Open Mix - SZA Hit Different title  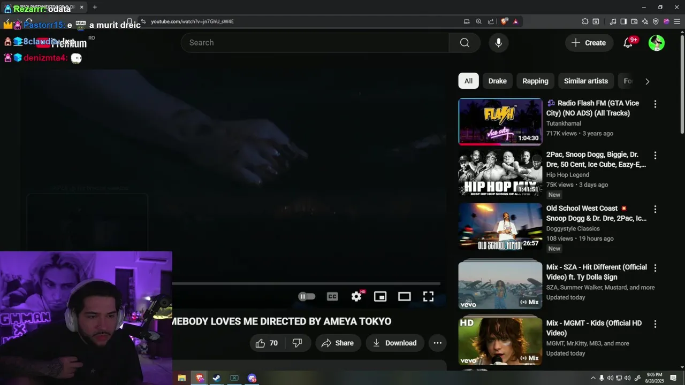point(596,272)
